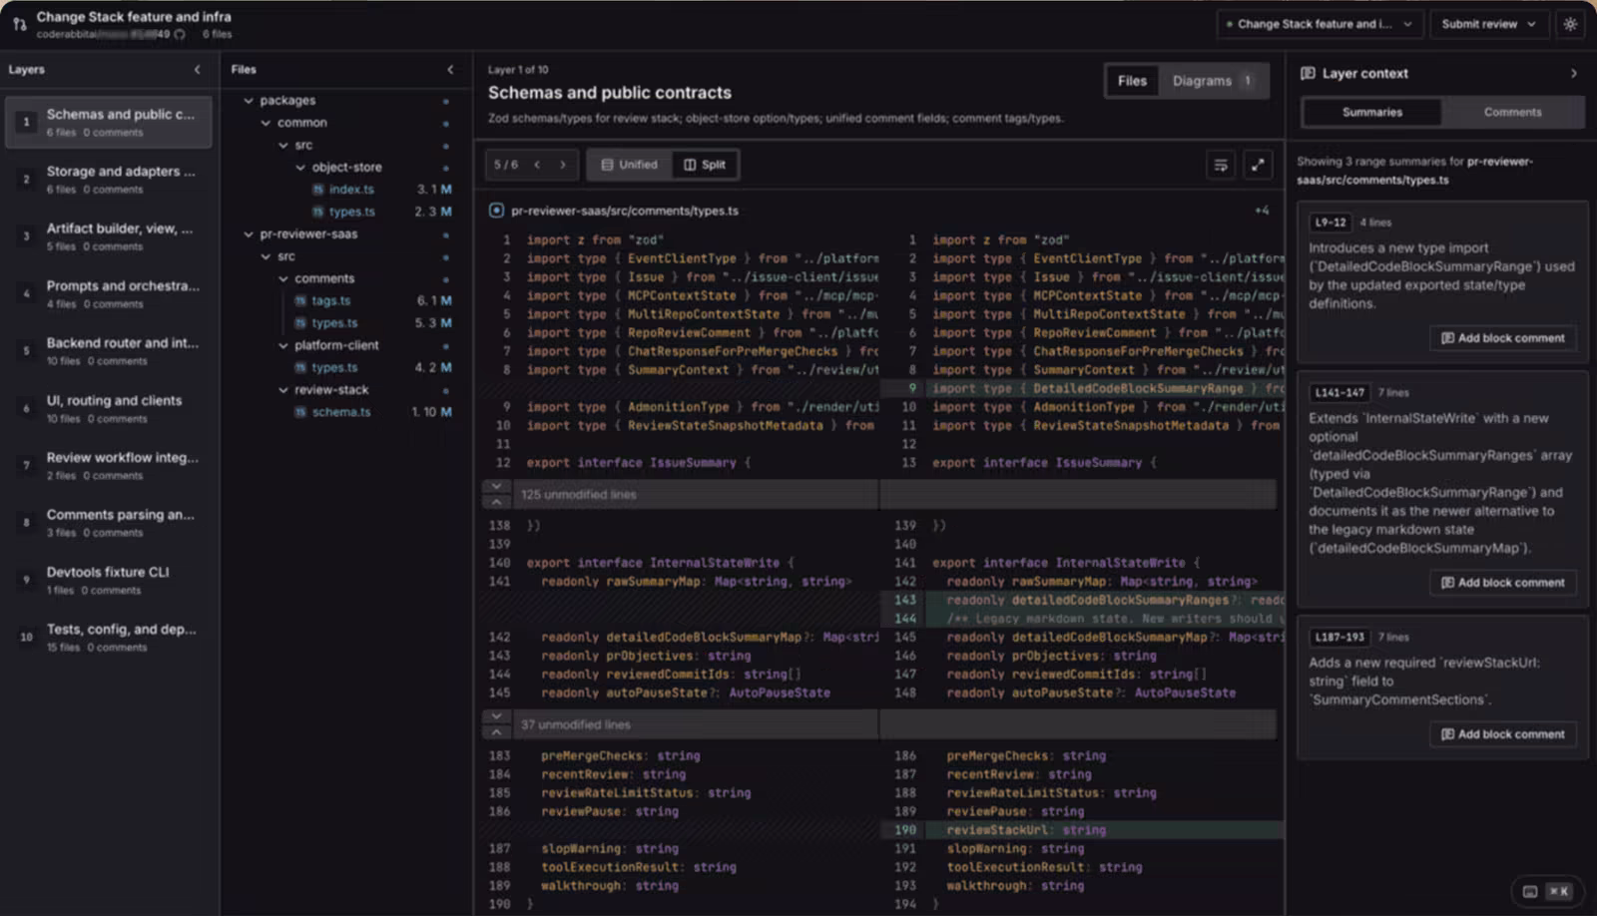Expand diff view to fullscreen
The image size is (1597, 916).
click(1258, 166)
